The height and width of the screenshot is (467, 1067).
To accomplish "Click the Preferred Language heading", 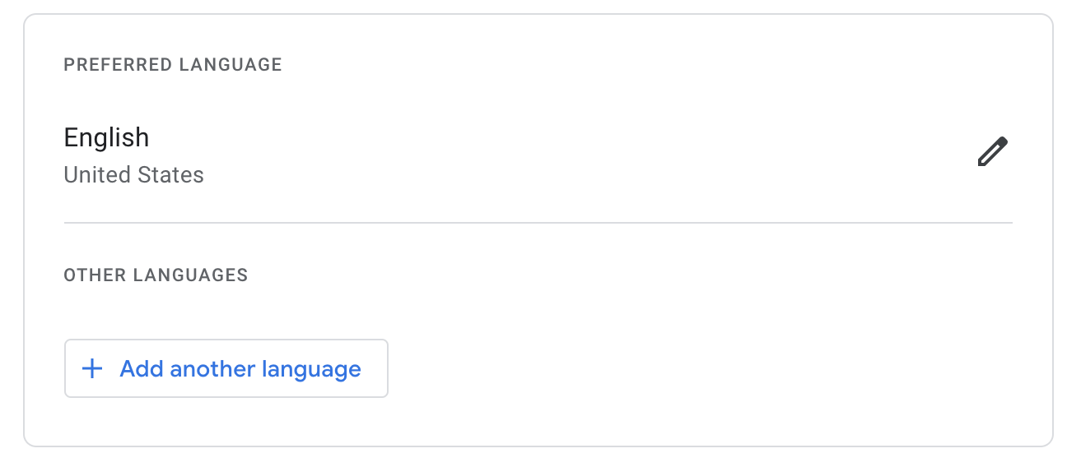I will [173, 64].
